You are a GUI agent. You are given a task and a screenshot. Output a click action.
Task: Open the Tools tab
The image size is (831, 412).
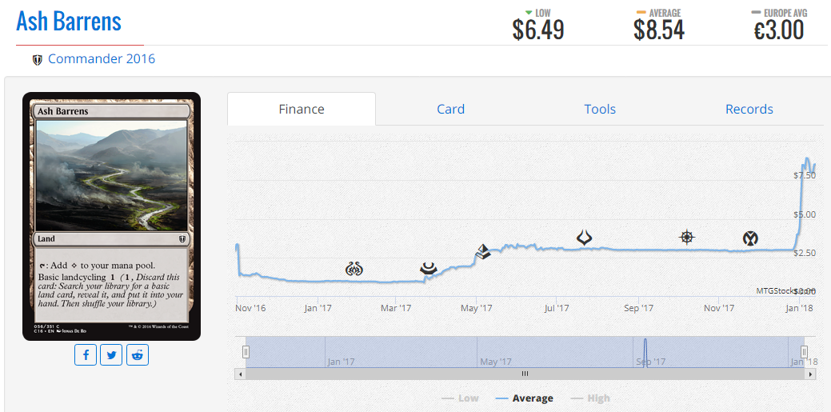tap(600, 110)
